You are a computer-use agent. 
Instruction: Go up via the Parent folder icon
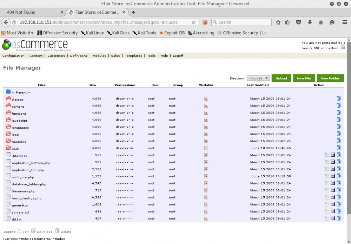(x=8, y=91)
